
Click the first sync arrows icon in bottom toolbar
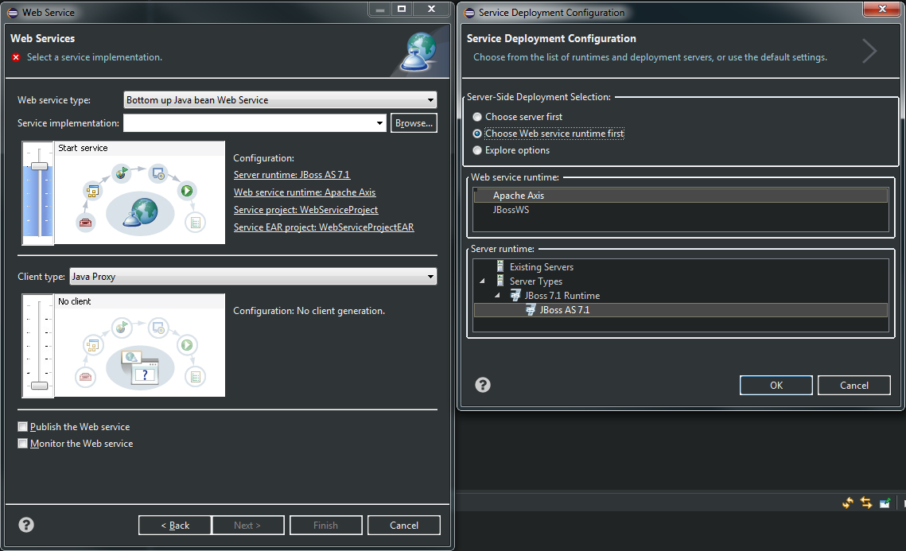coord(848,502)
